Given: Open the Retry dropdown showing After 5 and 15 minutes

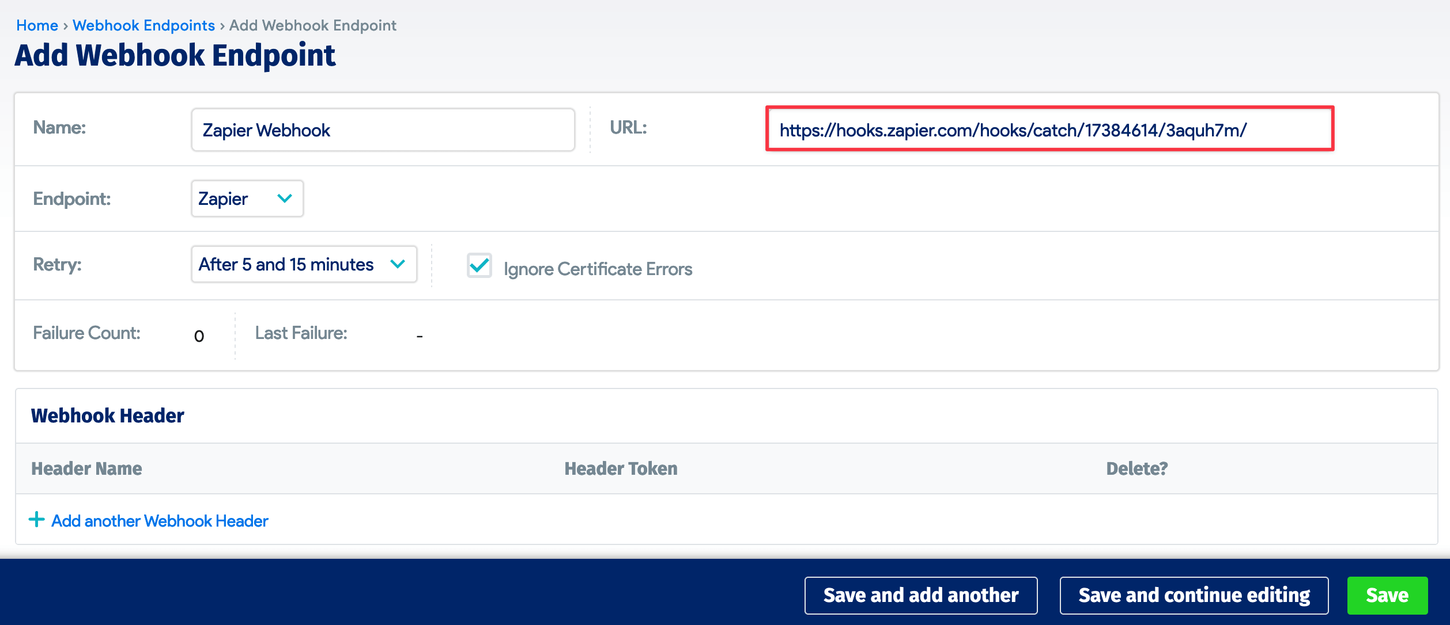Looking at the screenshot, I should tap(304, 264).
